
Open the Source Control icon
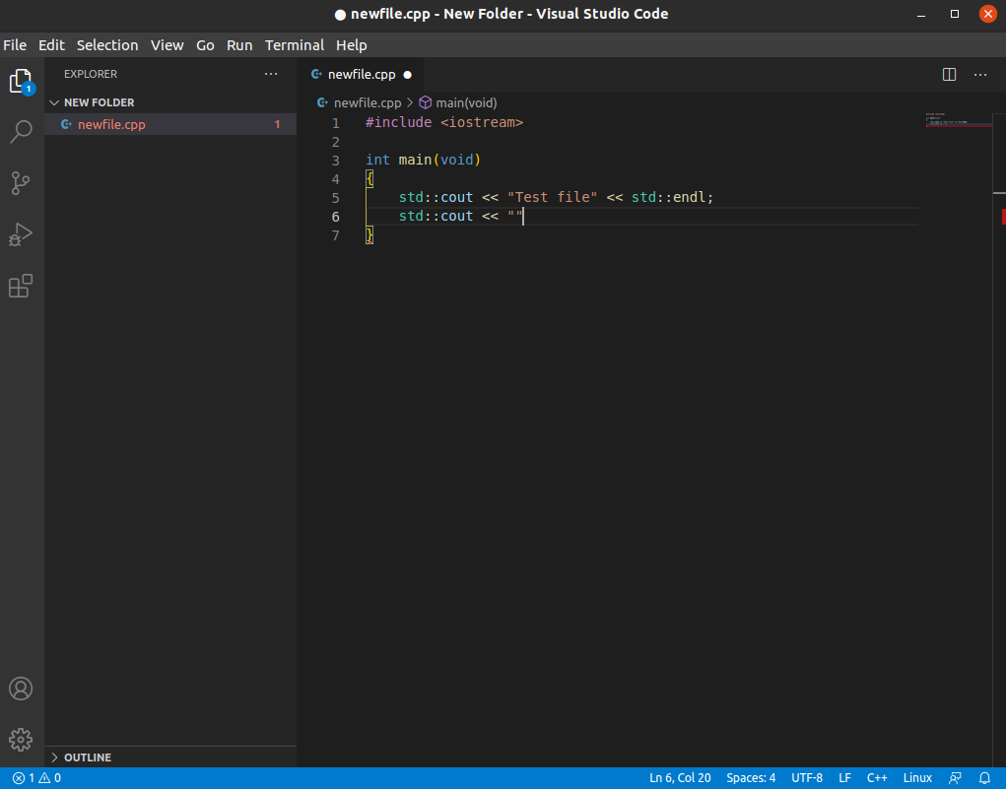click(x=21, y=183)
